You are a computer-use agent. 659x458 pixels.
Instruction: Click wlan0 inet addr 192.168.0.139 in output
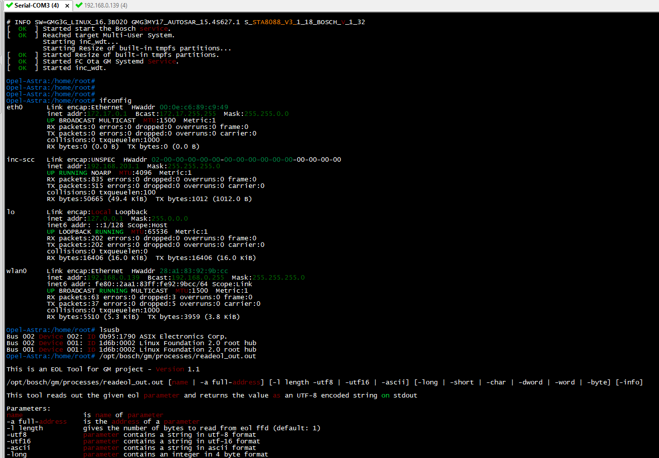click(x=113, y=278)
